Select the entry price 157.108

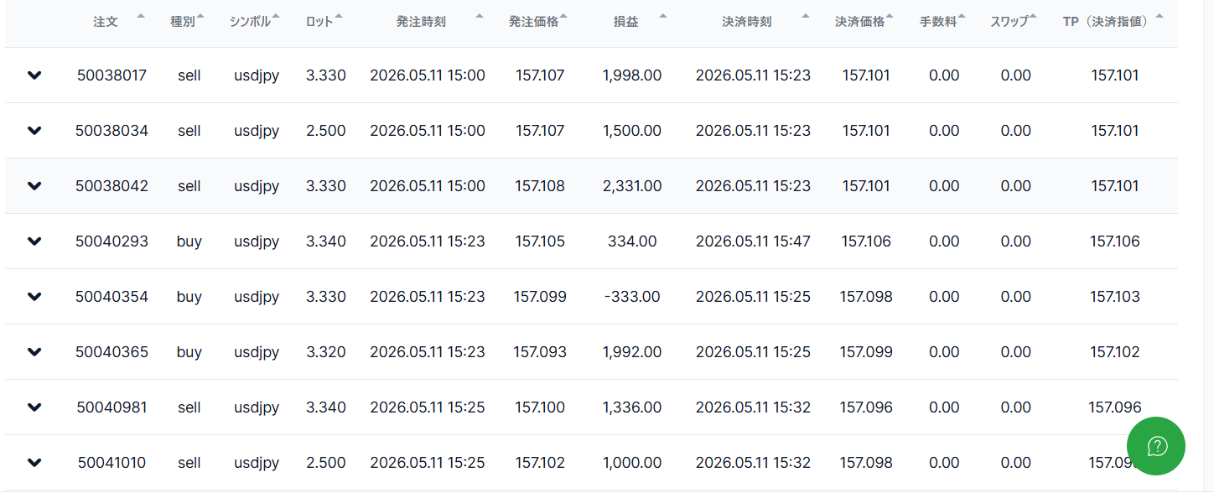click(540, 186)
